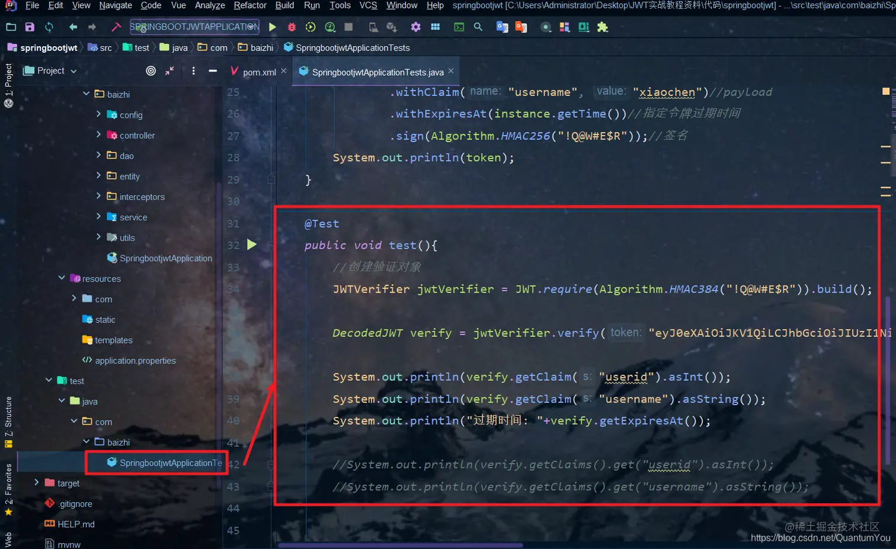Viewport: 896px width, 549px height.
Task: Collapse all in the Project panel
Action: (169, 71)
